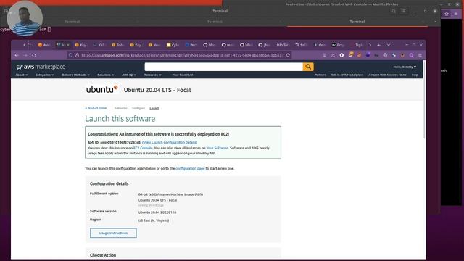Click the orange marketplace search button
The width and height of the screenshot is (464, 261).
tap(308, 67)
